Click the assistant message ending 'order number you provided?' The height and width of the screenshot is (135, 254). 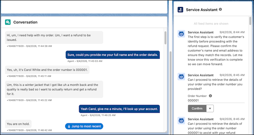point(215,84)
